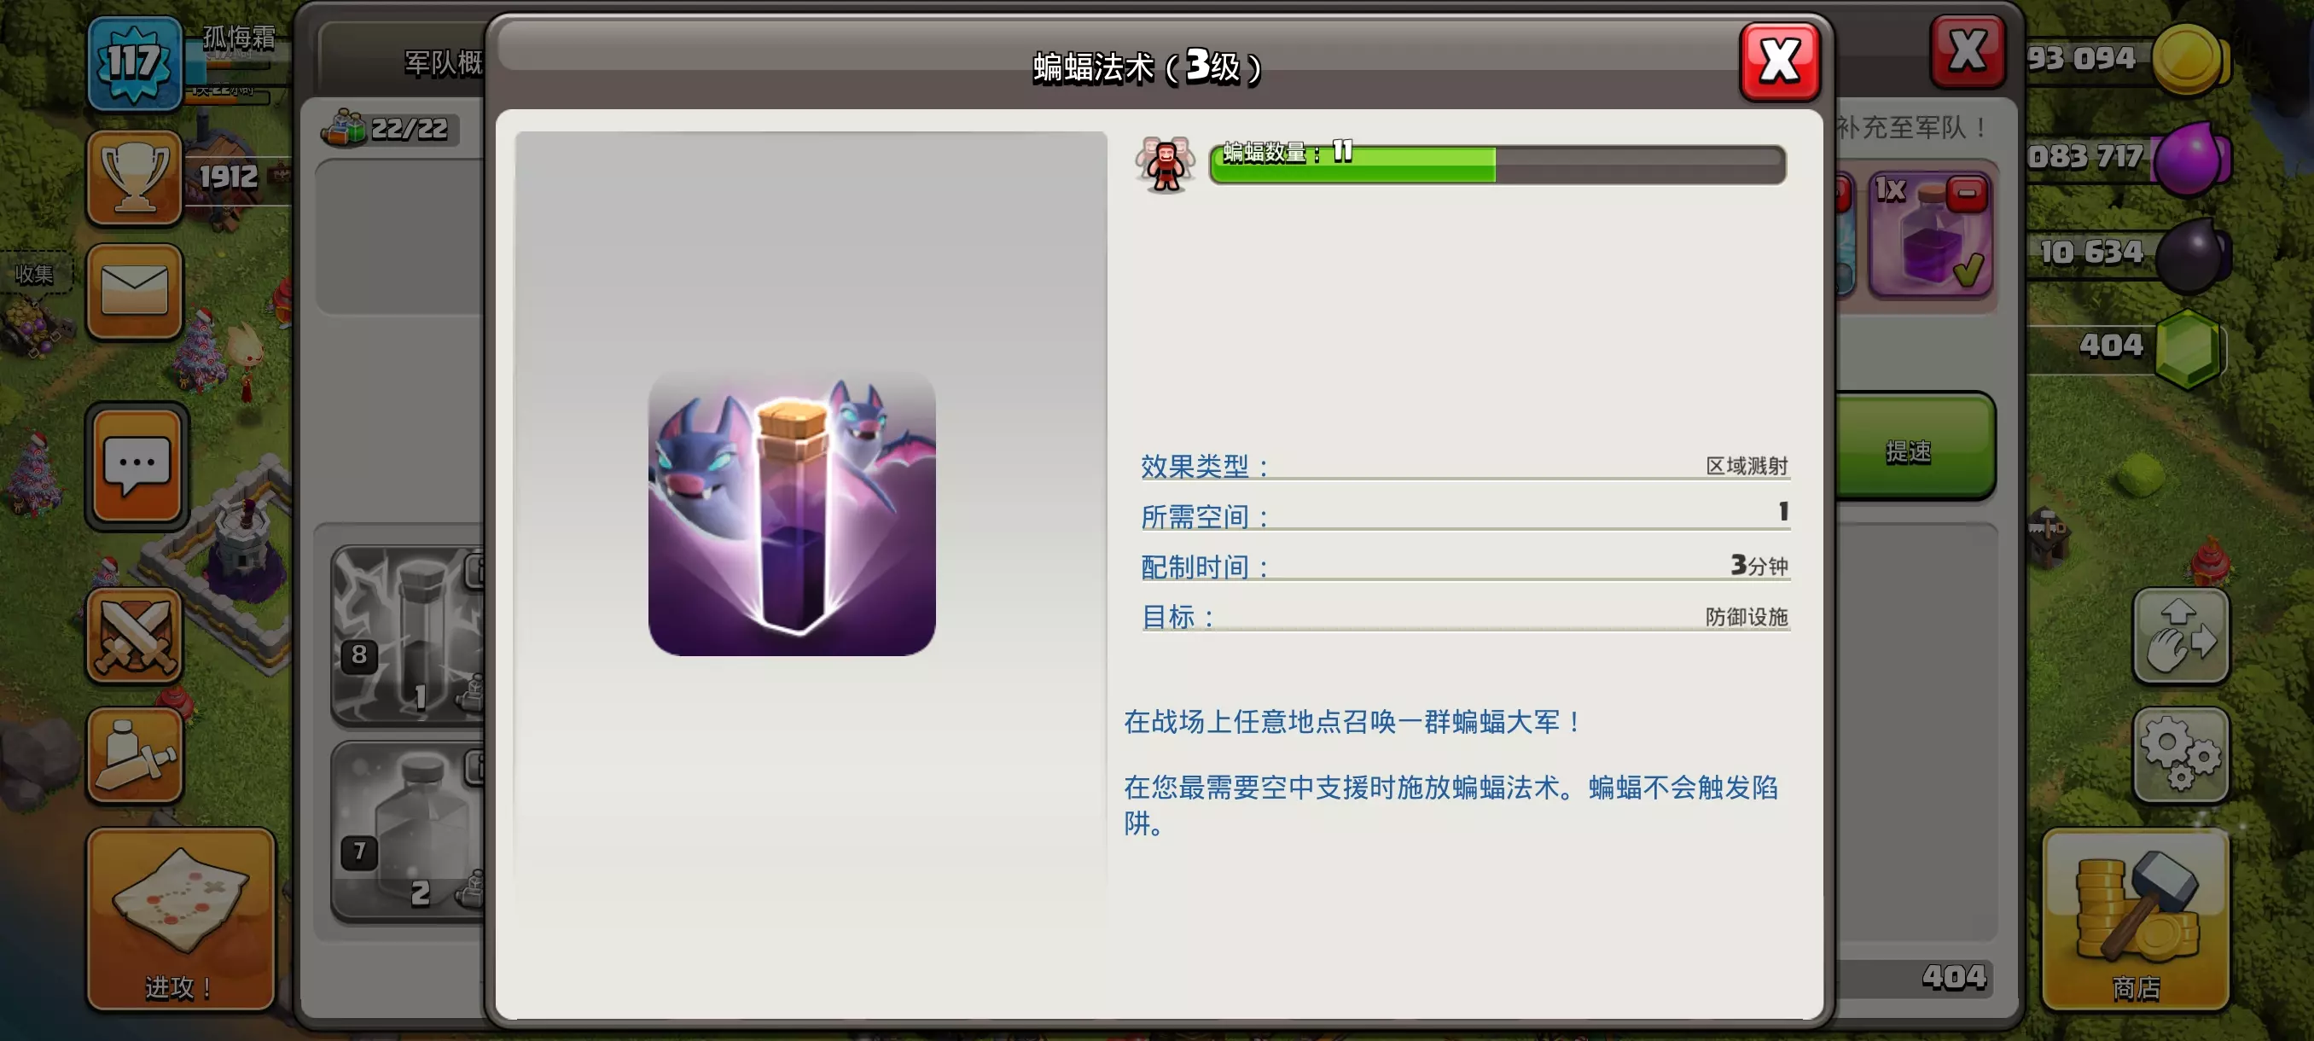The image size is (2314, 1041).
Task: Tap the gold coin resource icon
Action: pyautogui.click(x=2189, y=59)
